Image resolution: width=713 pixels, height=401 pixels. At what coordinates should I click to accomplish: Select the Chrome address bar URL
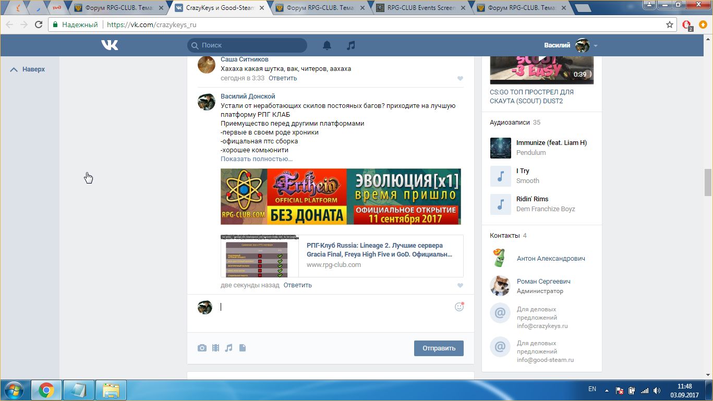pyautogui.click(x=152, y=25)
